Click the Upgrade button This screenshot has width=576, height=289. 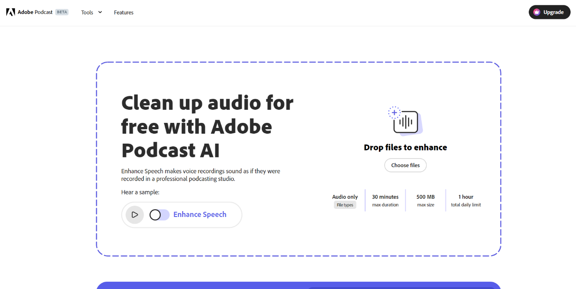(x=549, y=12)
